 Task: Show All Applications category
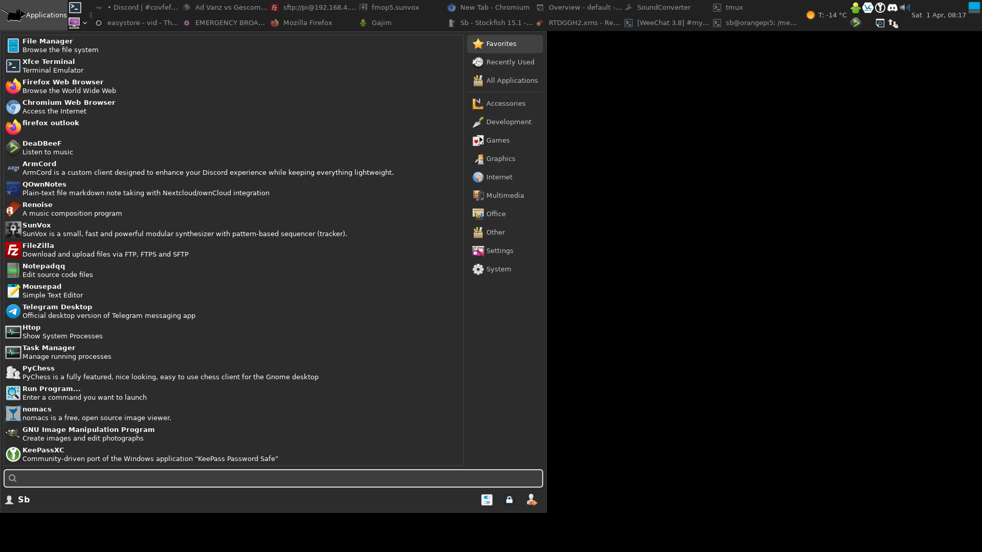[x=505, y=81]
